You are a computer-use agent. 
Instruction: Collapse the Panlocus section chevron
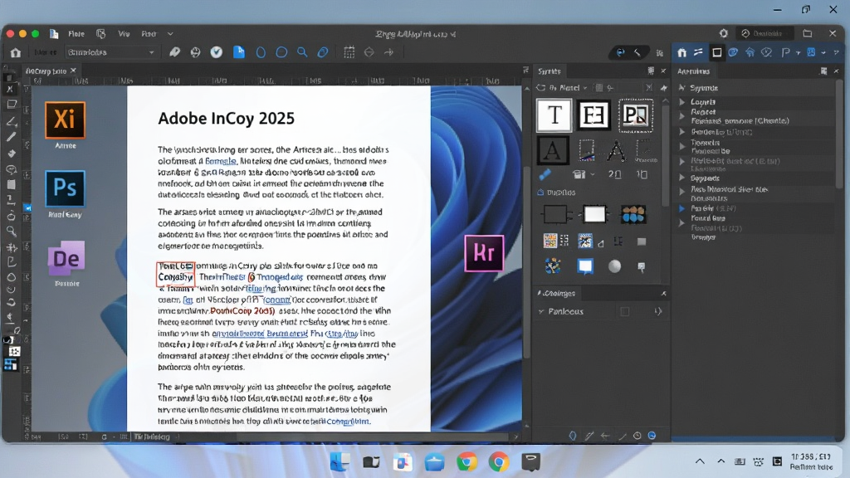point(541,312)
